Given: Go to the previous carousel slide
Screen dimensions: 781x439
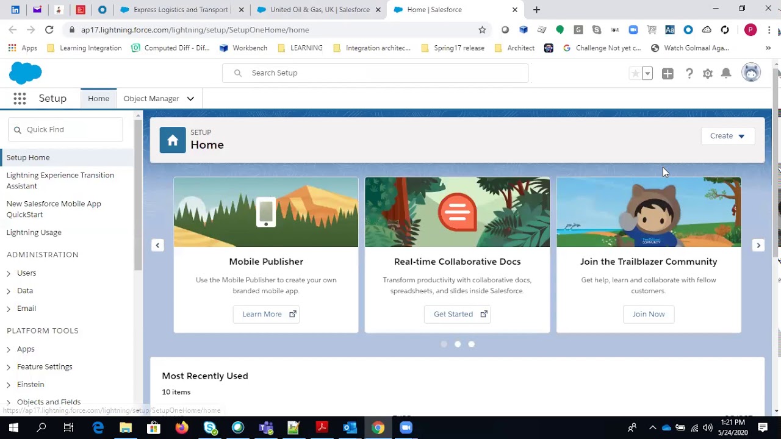Looking at the screenshot, I should point(157,245).
